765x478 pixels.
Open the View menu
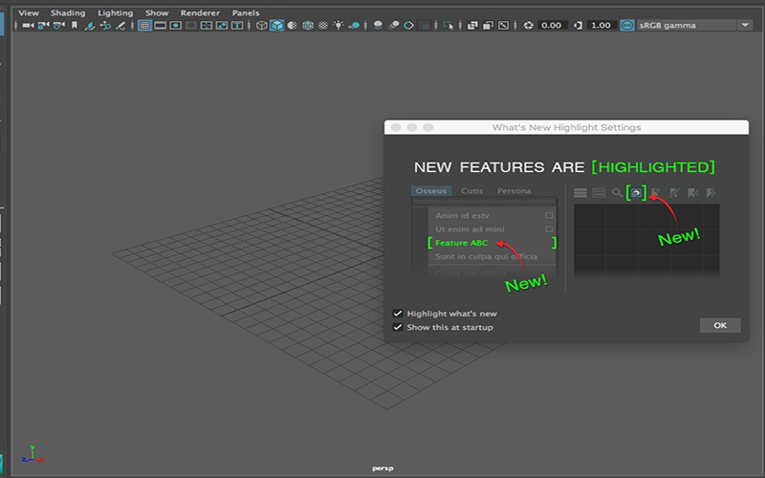click(x=29, y=12)
